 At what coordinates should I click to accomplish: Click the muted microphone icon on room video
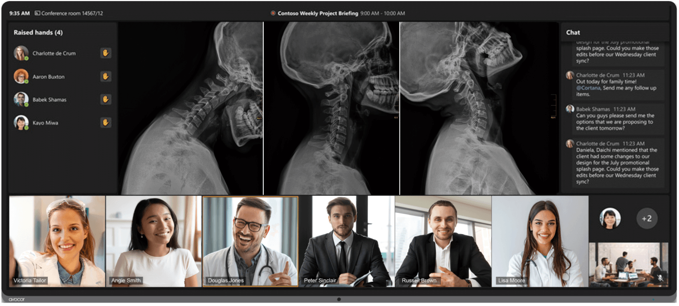point(659,278)
